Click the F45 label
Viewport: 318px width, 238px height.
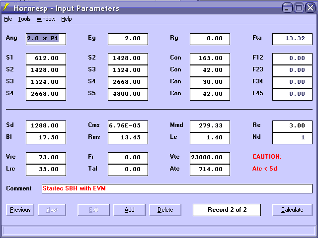(258, 93)
